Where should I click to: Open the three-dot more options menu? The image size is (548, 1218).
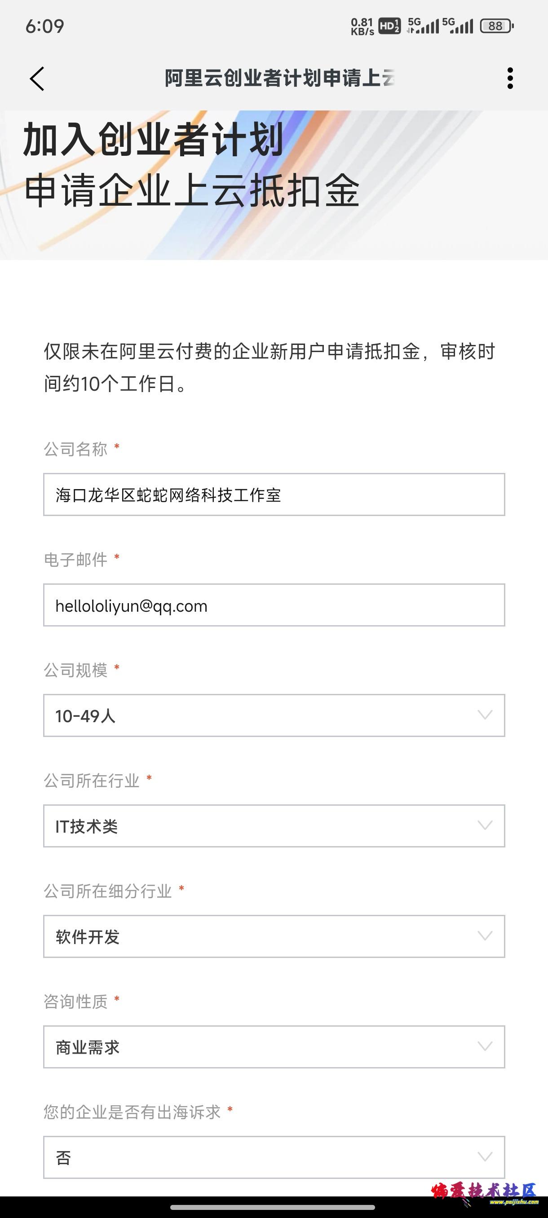tap(510, 78)
